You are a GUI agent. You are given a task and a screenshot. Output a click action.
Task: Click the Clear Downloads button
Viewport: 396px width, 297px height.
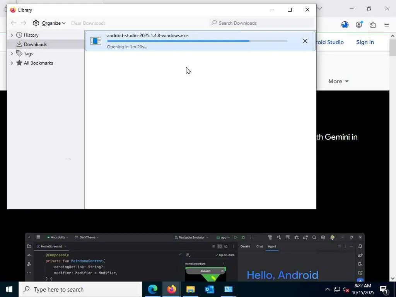pos(88,23)
